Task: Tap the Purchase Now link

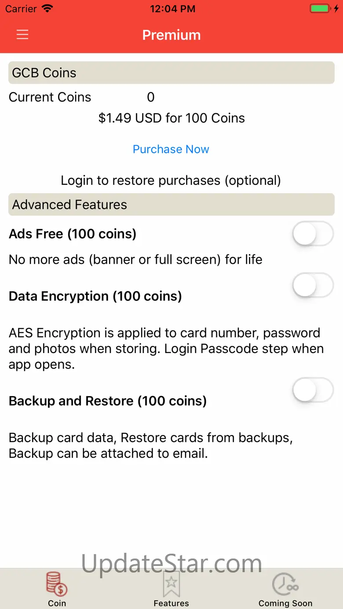Action: click(x=171, y=149)
